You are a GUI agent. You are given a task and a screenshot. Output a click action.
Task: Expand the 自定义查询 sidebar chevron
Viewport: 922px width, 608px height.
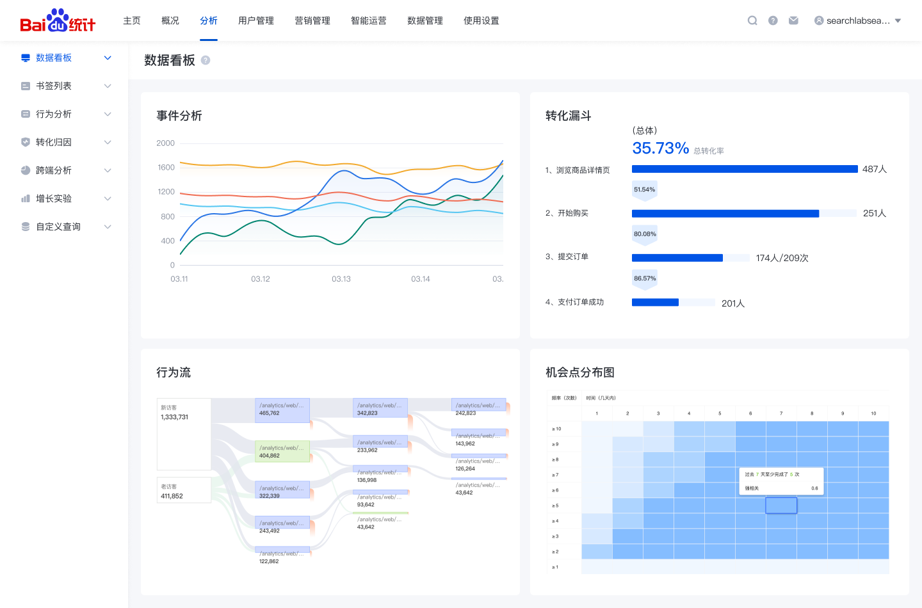point(108,227)
